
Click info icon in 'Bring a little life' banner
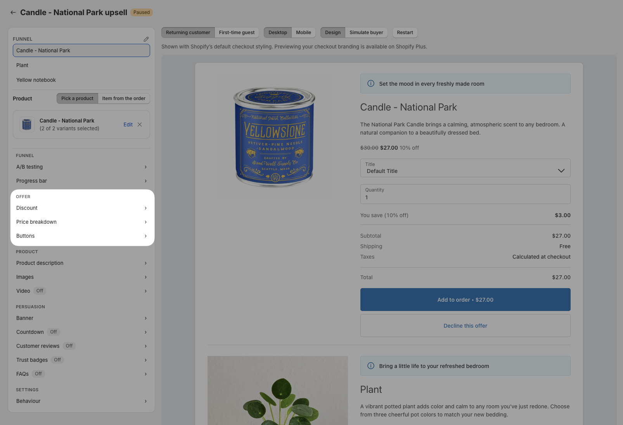pyautogui.click(x=371, y=366)
